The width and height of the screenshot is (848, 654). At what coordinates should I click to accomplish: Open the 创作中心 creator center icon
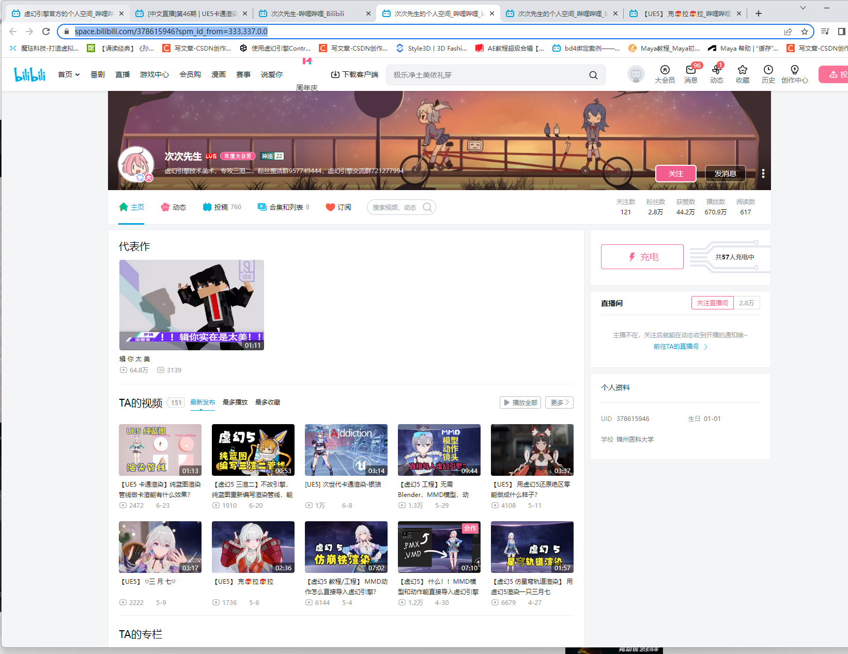[795, 74]
